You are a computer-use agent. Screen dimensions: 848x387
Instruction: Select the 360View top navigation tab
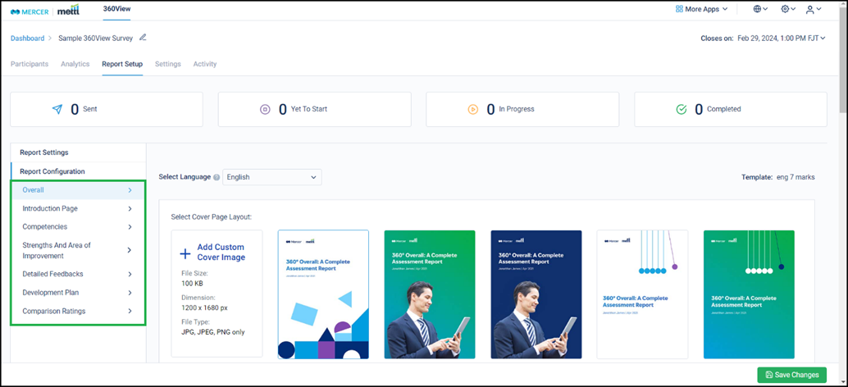coord(116,9)
